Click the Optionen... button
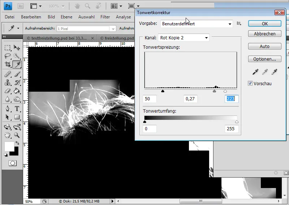 point(265,59)
